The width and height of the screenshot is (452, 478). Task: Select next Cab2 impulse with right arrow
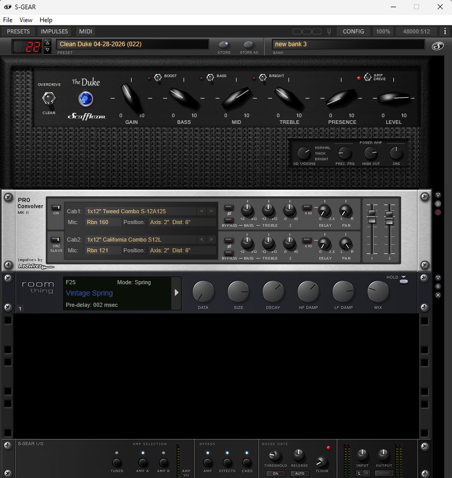[x=211, y=240]
